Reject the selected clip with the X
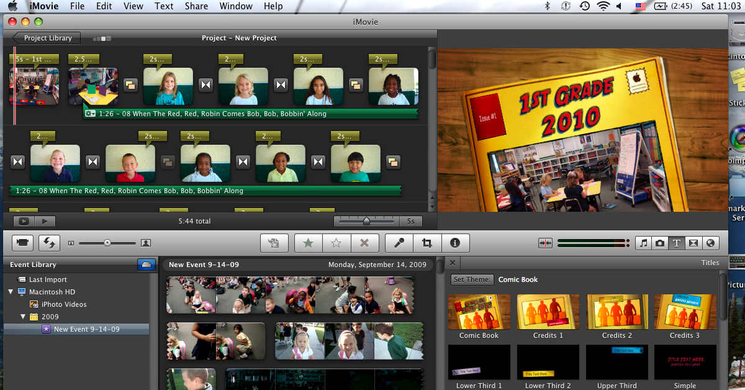This screenshot has width=745, height=390. tap(365, 243)
